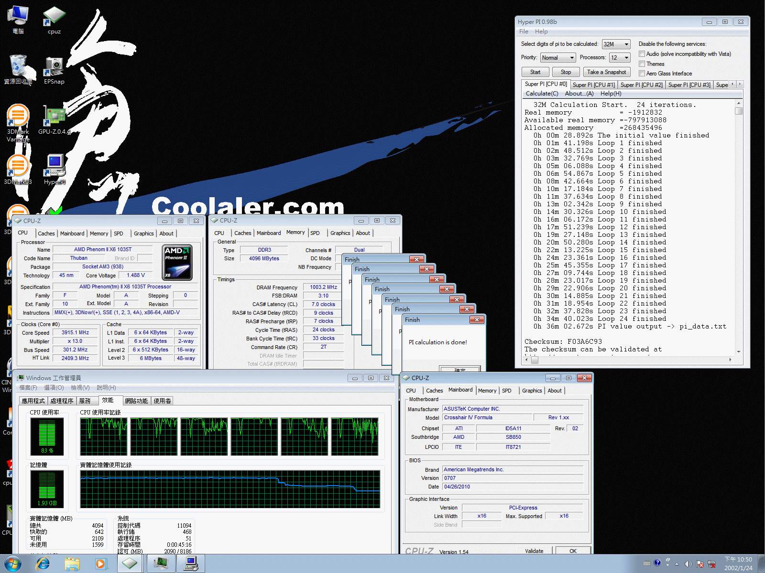Click the Hyper PI log horizontal scrollbar
The image size is (765, 573).
[628, 360]
